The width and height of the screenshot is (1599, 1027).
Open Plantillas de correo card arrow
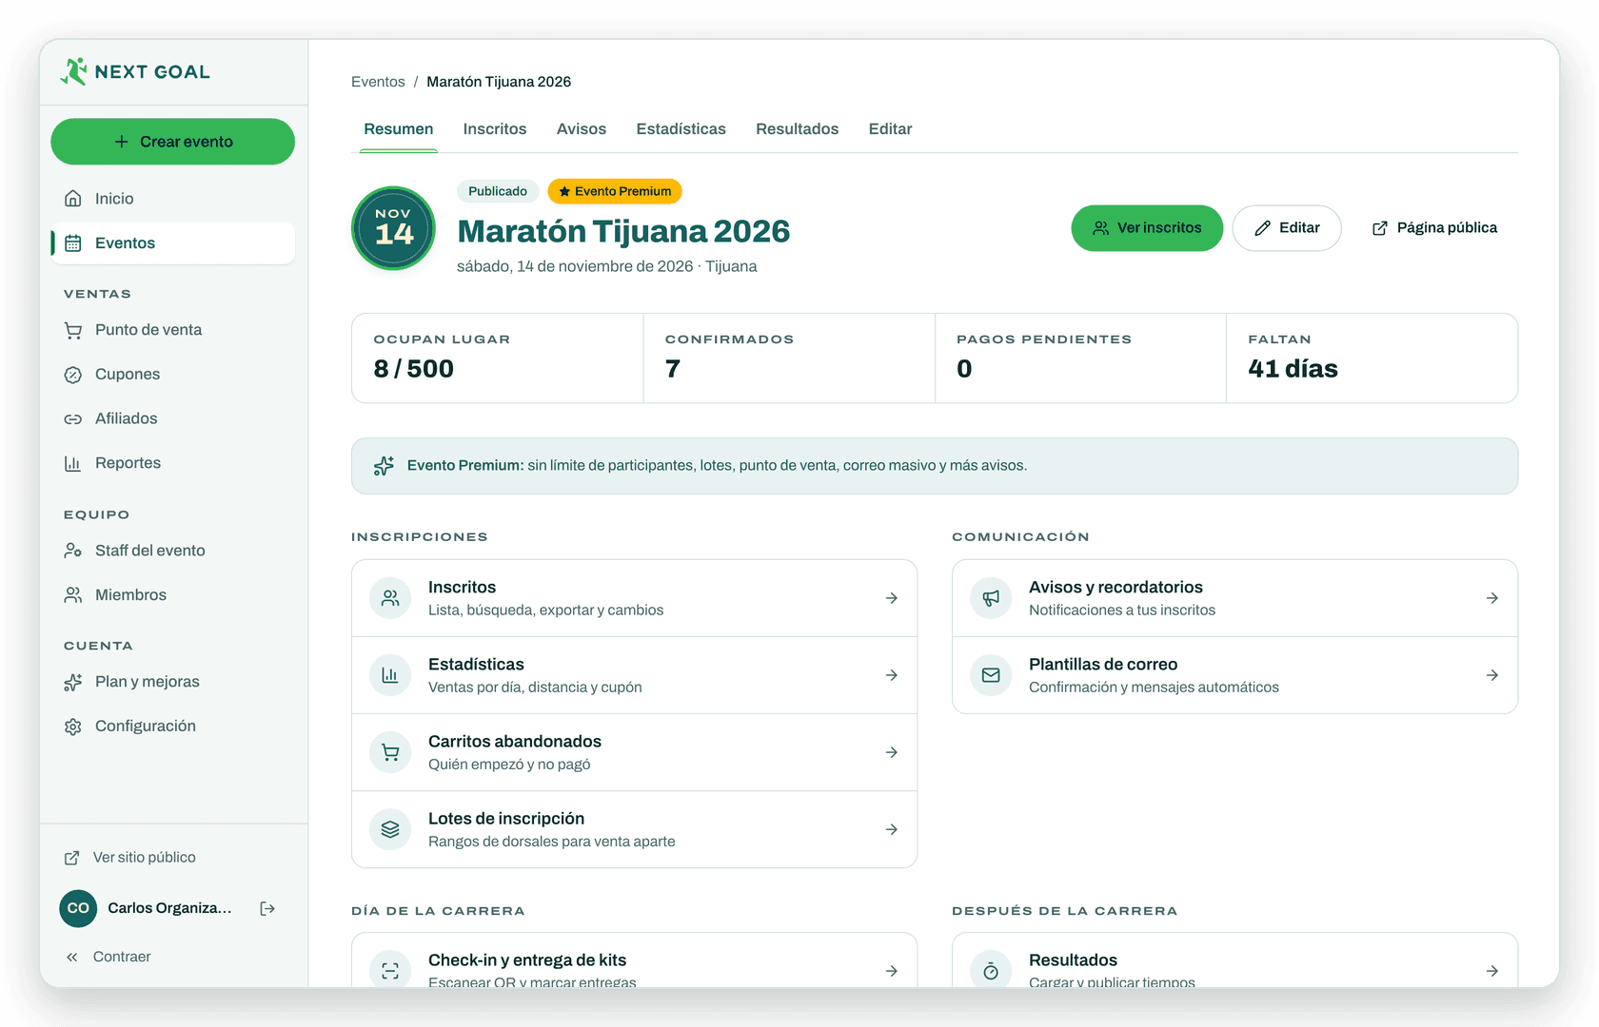pyautogui.click(x=1492, y=675)
